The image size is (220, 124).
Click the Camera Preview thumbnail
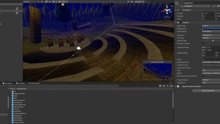[157, 71]
